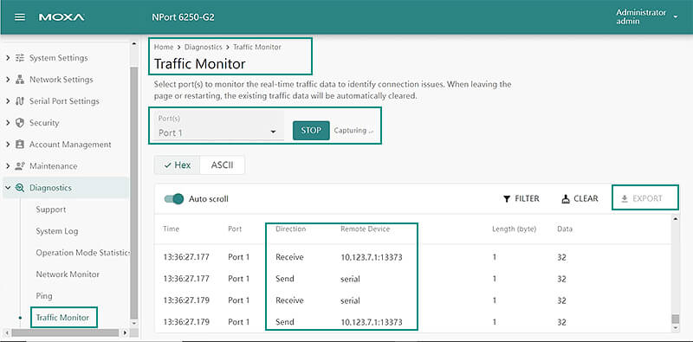Click the FILTER button

pyautogui.click(x=521, y=199)
